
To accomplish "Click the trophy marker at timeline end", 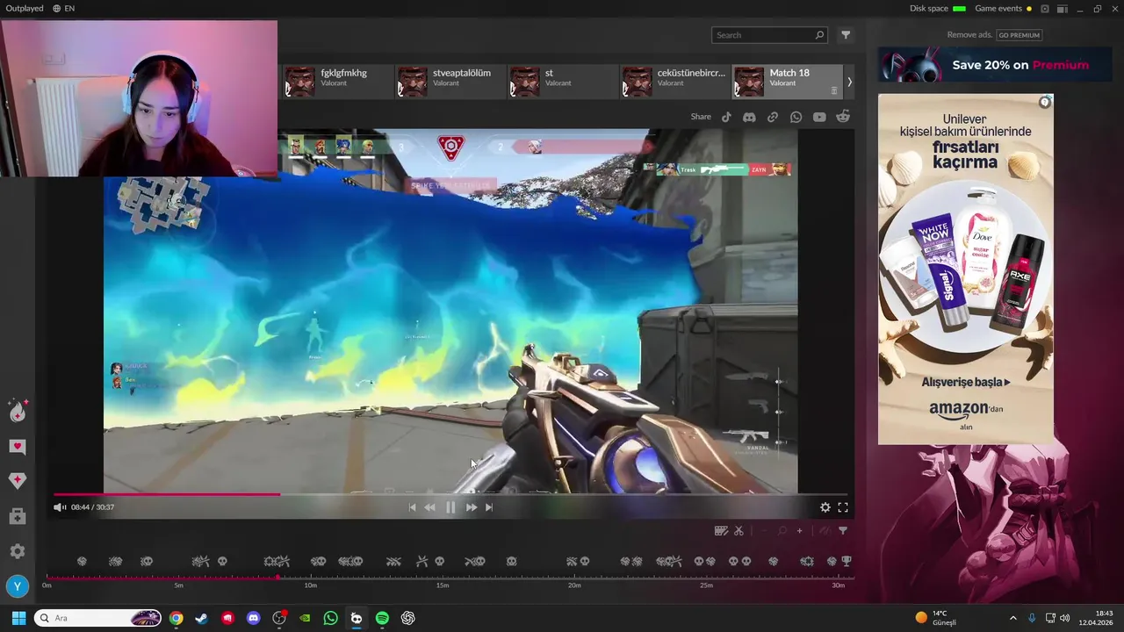I will coord(847,561).
